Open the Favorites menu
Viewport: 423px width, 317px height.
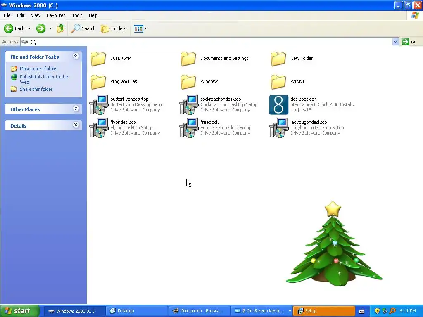click(x=56, y=15)
